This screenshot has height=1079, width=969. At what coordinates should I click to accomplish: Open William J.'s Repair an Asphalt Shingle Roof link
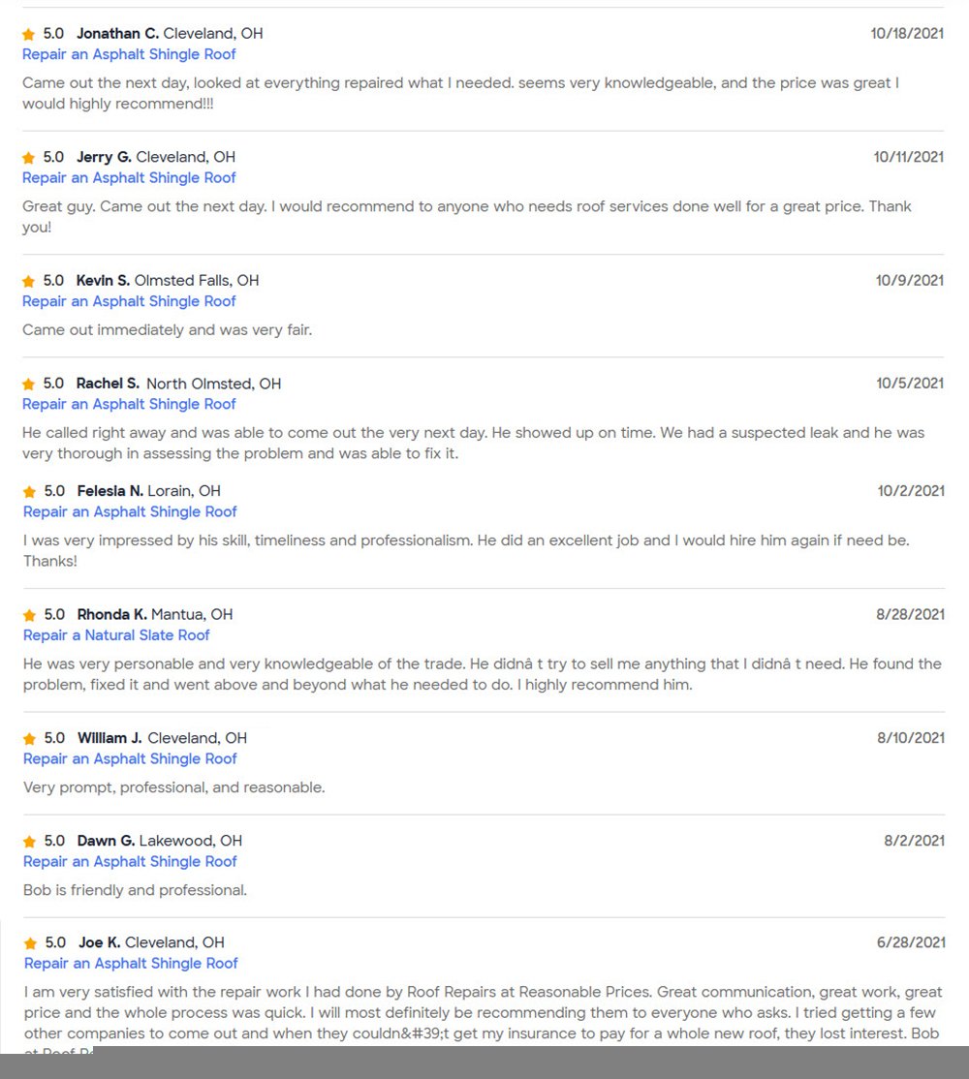tap(130, 758)
